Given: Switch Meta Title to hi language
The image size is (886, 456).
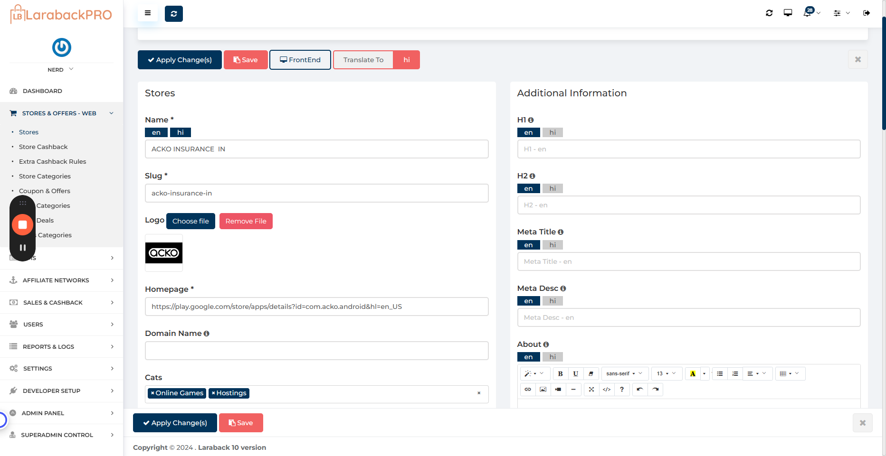Looking at the screenshot, I should point(553,245).
